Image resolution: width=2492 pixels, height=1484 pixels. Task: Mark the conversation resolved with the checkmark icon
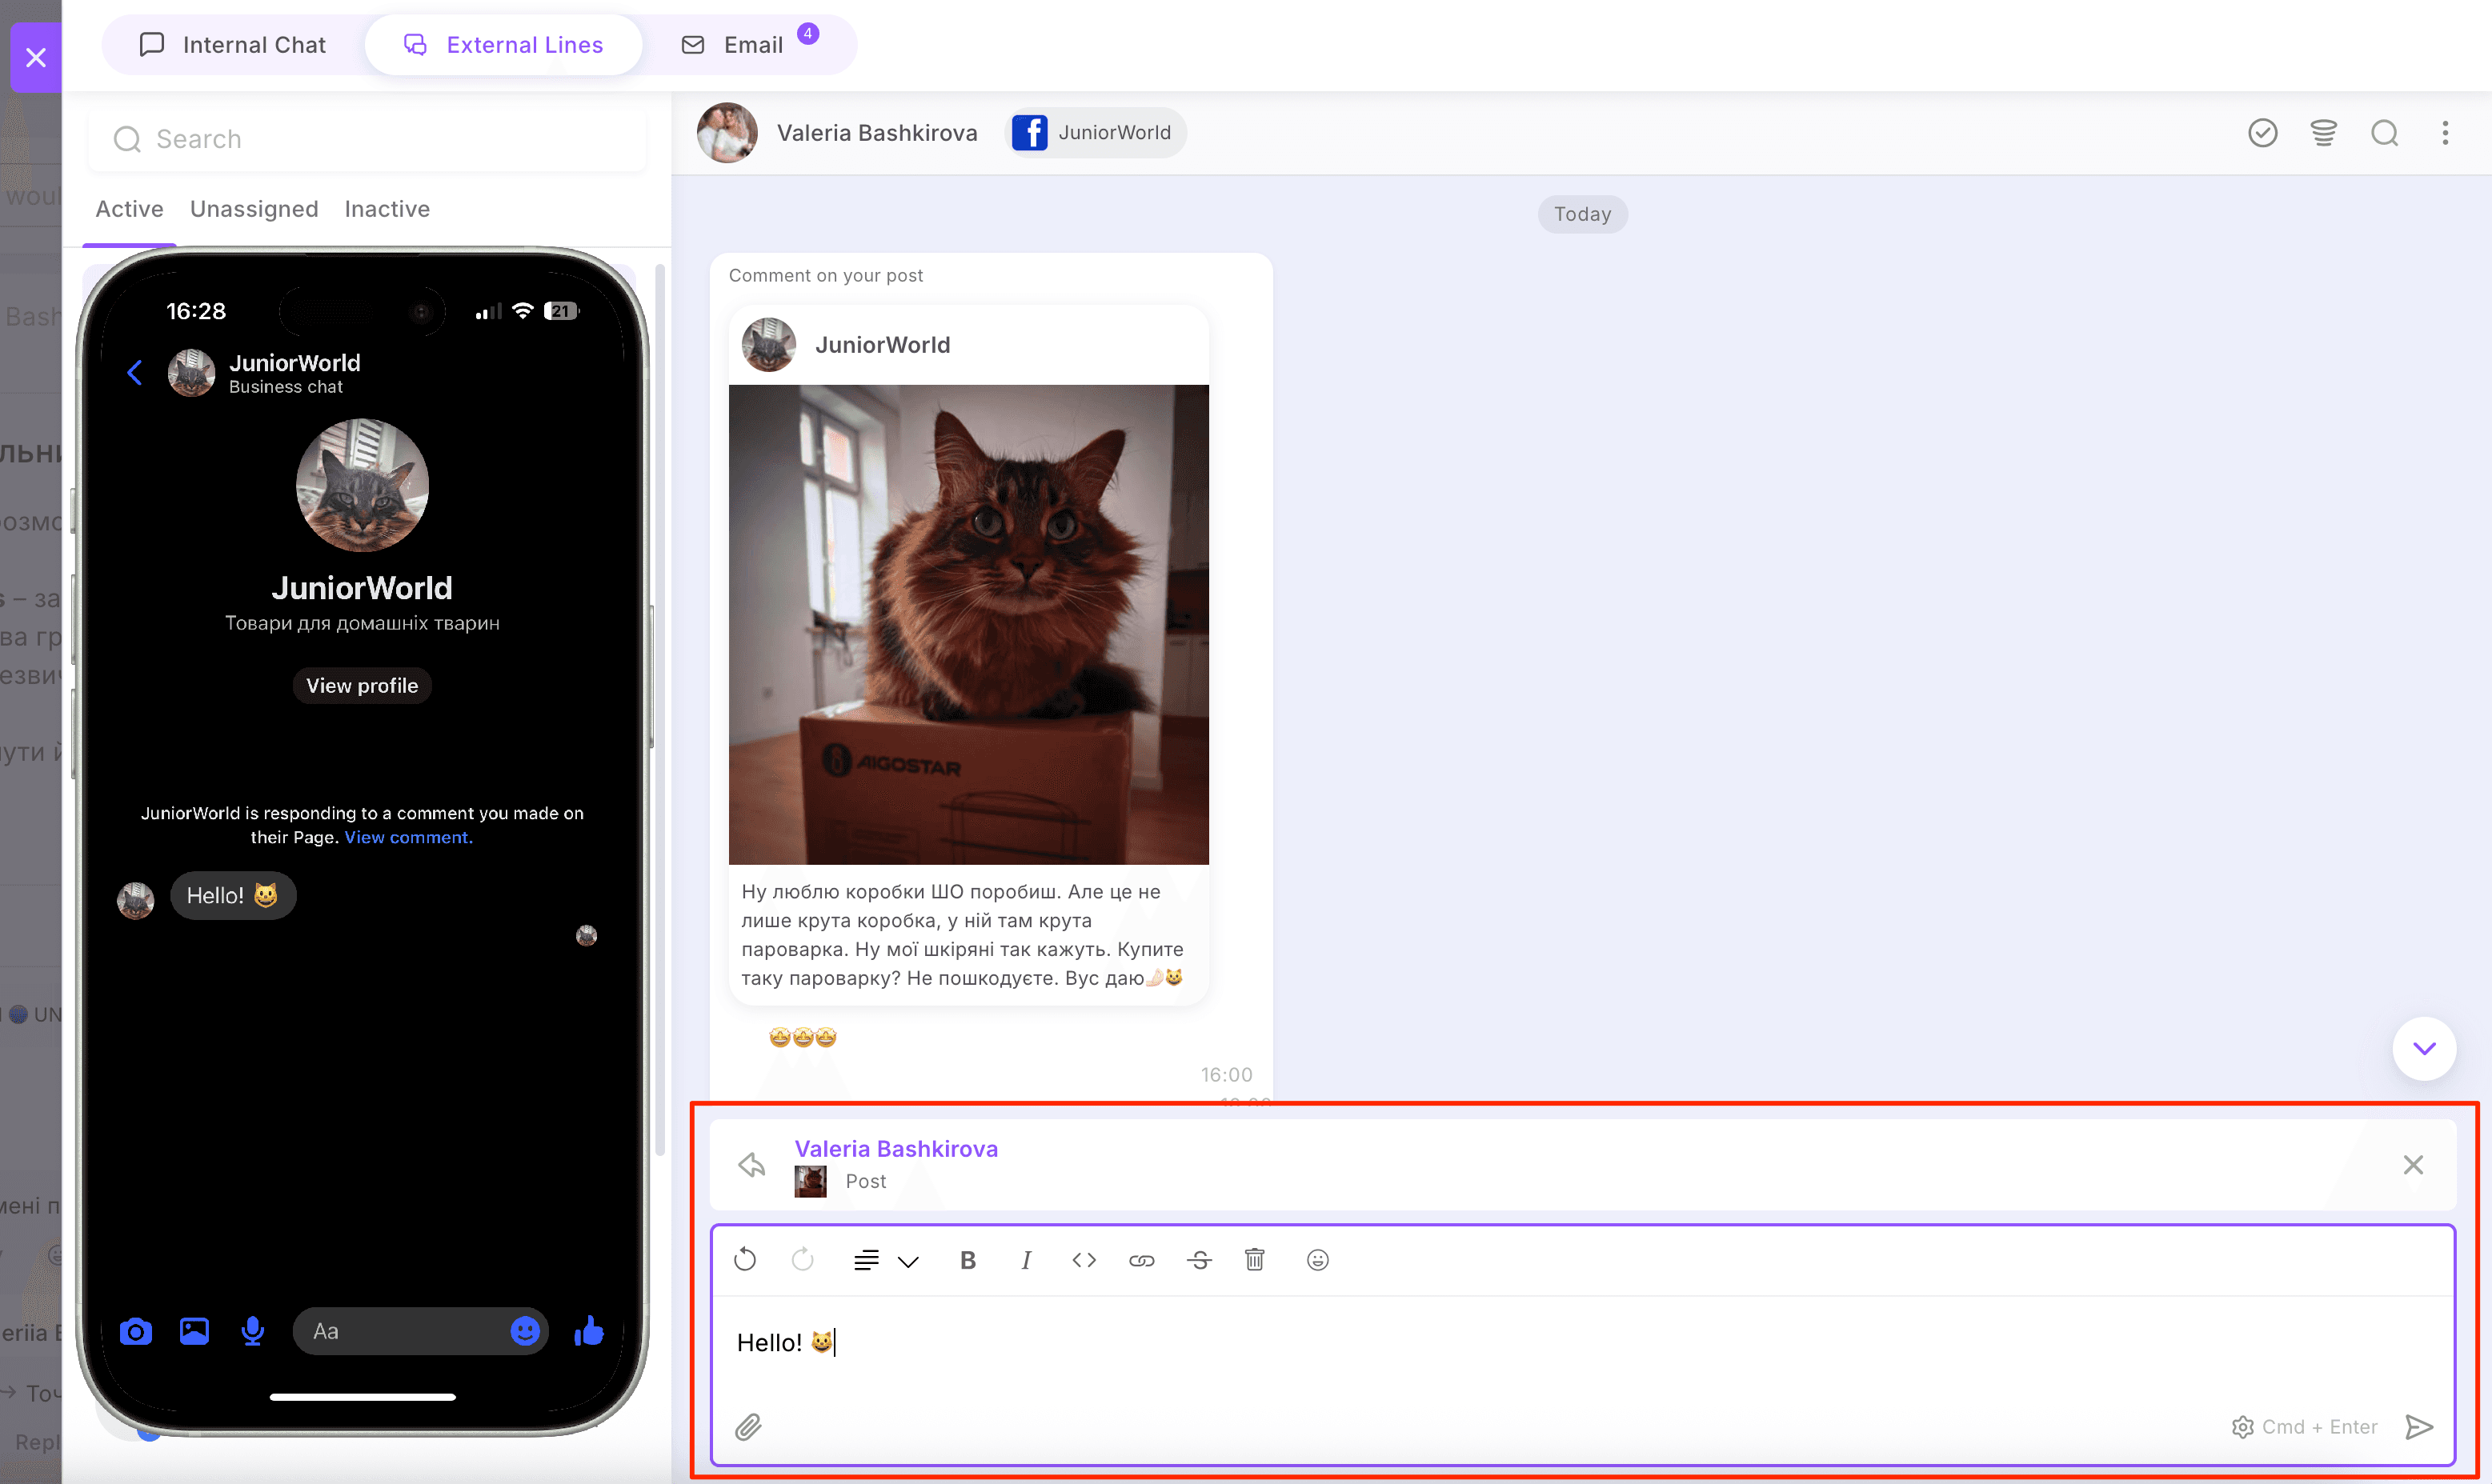(2262, 133)
